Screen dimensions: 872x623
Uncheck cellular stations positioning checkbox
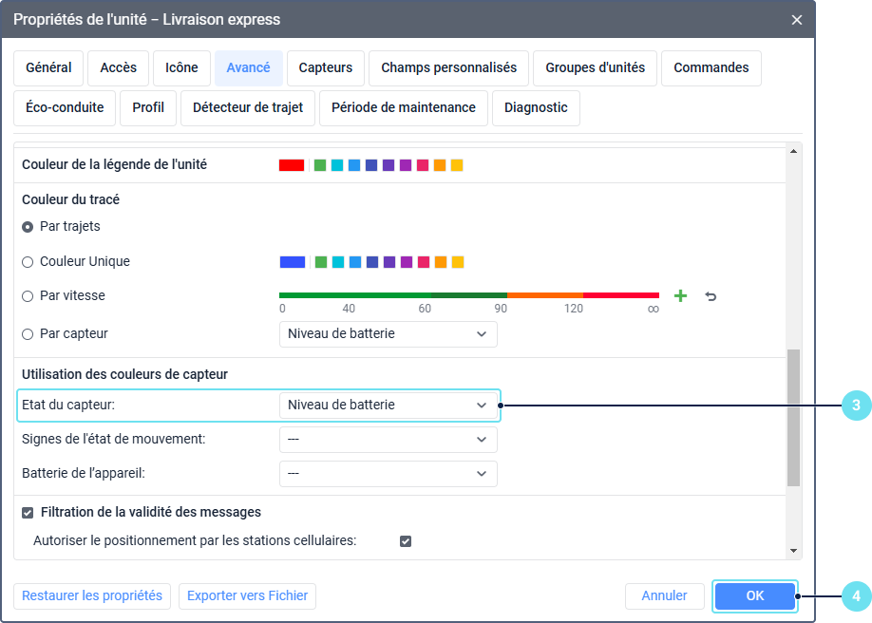pyautogui.click(x=406, y=541)
